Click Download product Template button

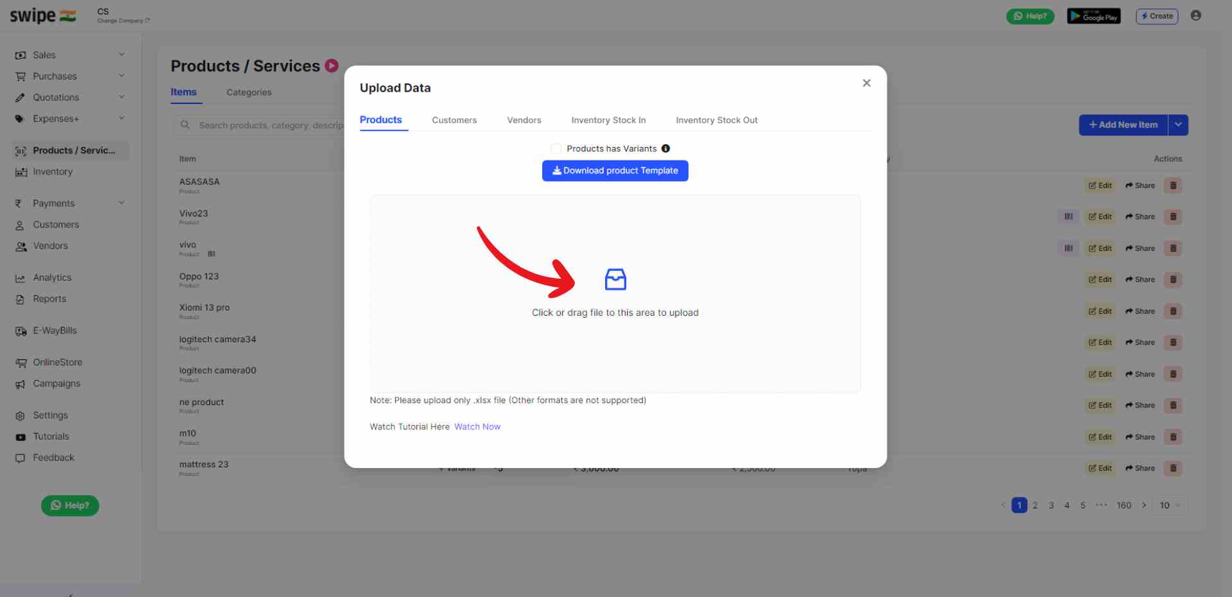[615, 171]
